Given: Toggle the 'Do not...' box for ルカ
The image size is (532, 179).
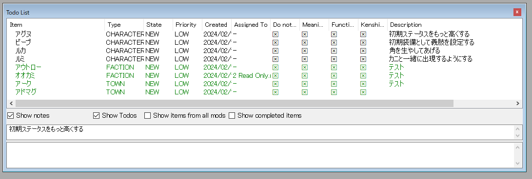Looking at the screenshot, I should click(x=276, y=51).
